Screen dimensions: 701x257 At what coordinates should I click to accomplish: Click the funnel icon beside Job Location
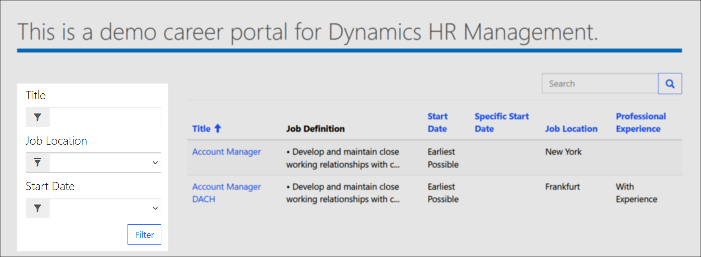click(37, 163)
